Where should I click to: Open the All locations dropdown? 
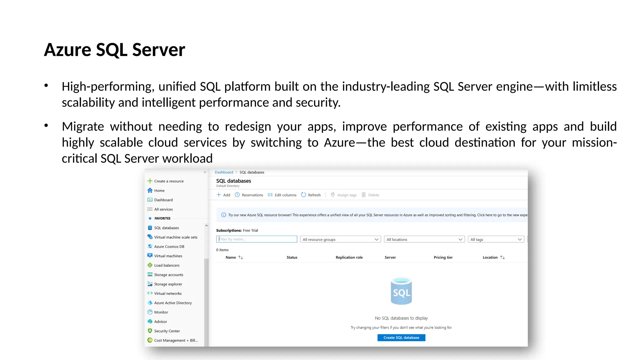(x=424, y=239)
